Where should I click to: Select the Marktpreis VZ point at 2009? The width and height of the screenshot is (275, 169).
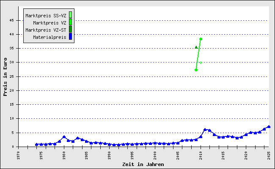click(196, 70)
